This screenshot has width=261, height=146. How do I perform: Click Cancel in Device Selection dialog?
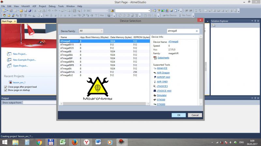click(195, 115)
